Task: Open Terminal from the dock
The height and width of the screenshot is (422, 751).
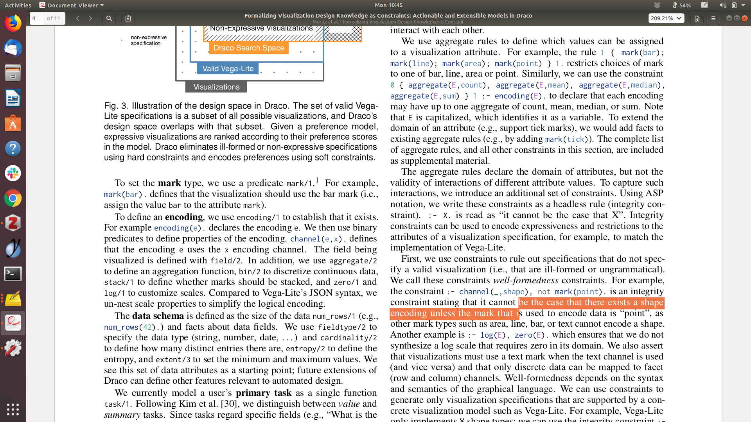Action: pyautogui.click(x=13, y=274)
